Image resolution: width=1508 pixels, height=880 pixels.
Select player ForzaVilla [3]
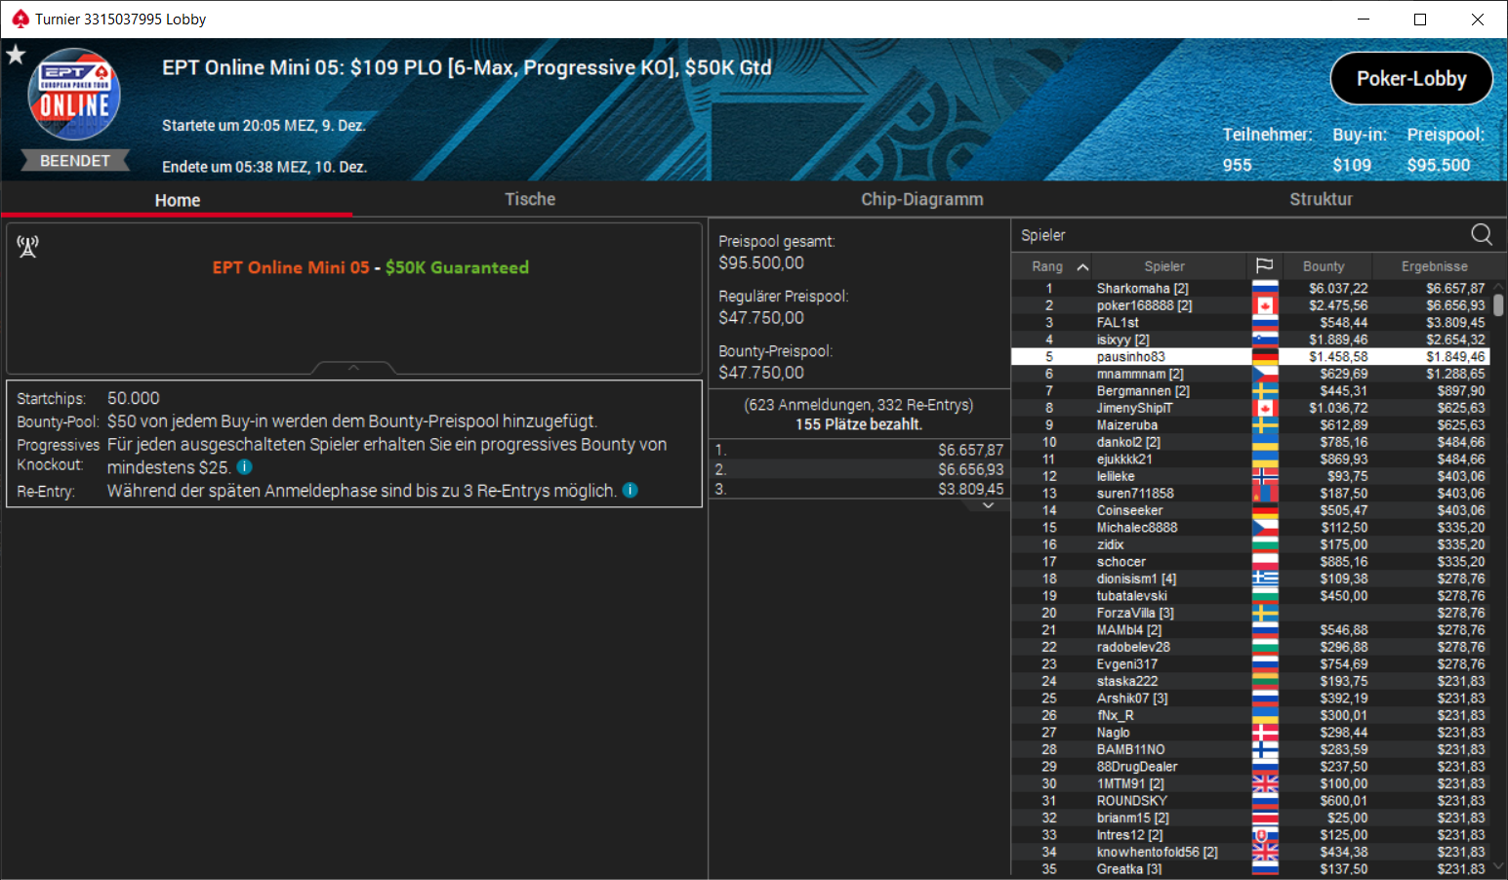pos(1250,613)
